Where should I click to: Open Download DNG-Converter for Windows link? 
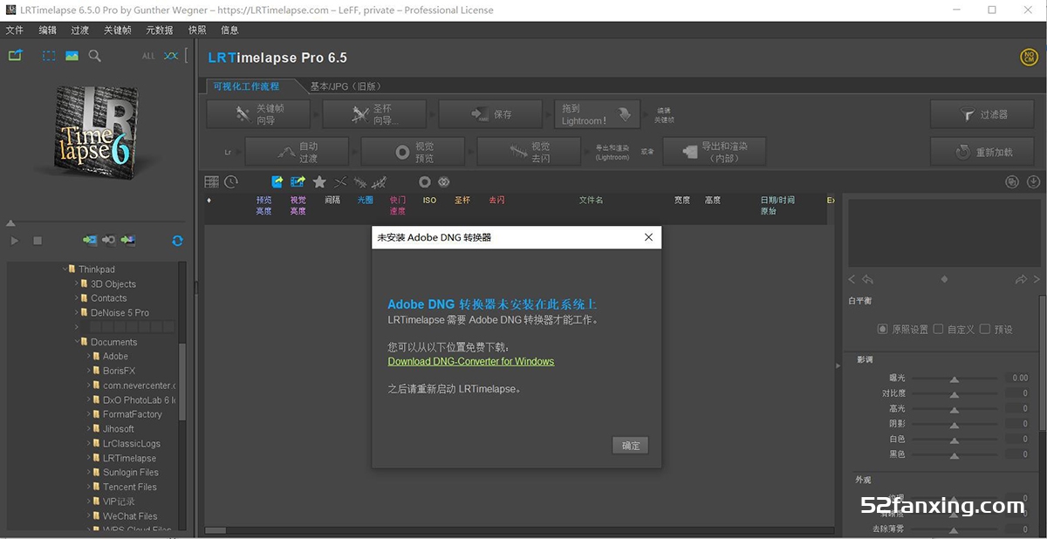point(471,361)
